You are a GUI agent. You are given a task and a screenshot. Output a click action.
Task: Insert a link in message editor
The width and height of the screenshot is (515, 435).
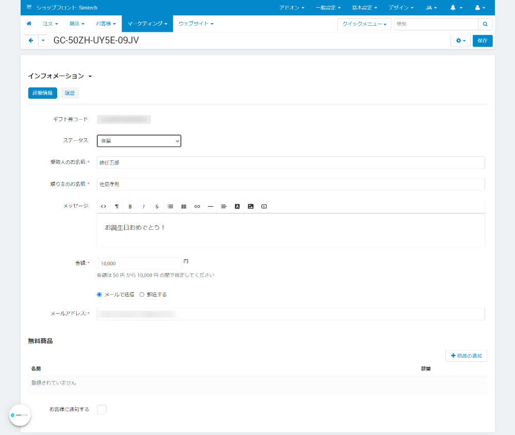point(197,207)
